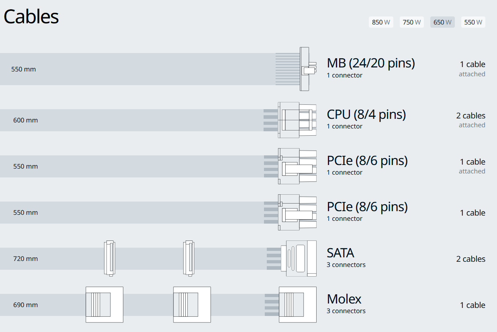Viewport: 497px width, 332px height.
Task: Click the attached PCIe connector icon
Action: coord(297,166)
